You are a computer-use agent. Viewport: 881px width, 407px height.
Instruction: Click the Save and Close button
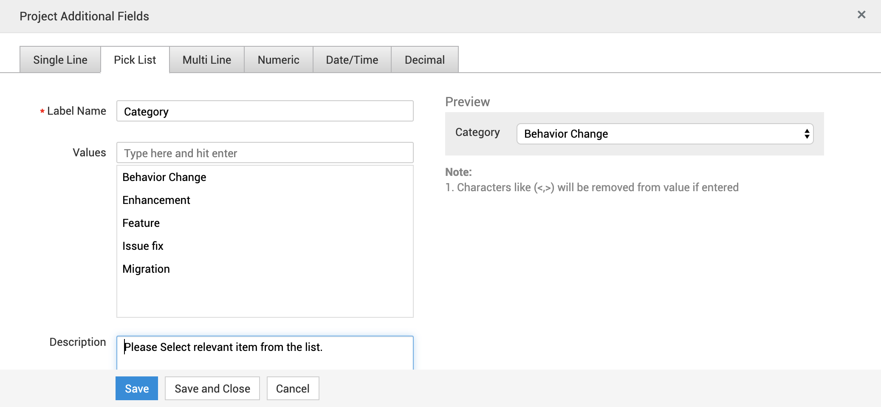tap(212, 388)
